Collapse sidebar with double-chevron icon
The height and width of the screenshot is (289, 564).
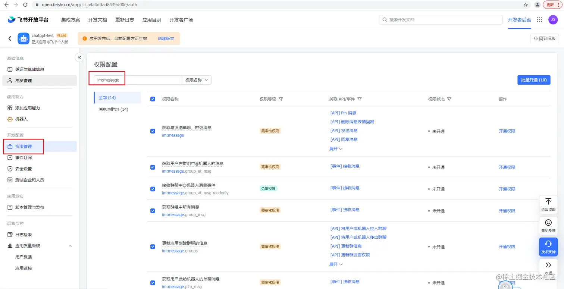(79, 57)
